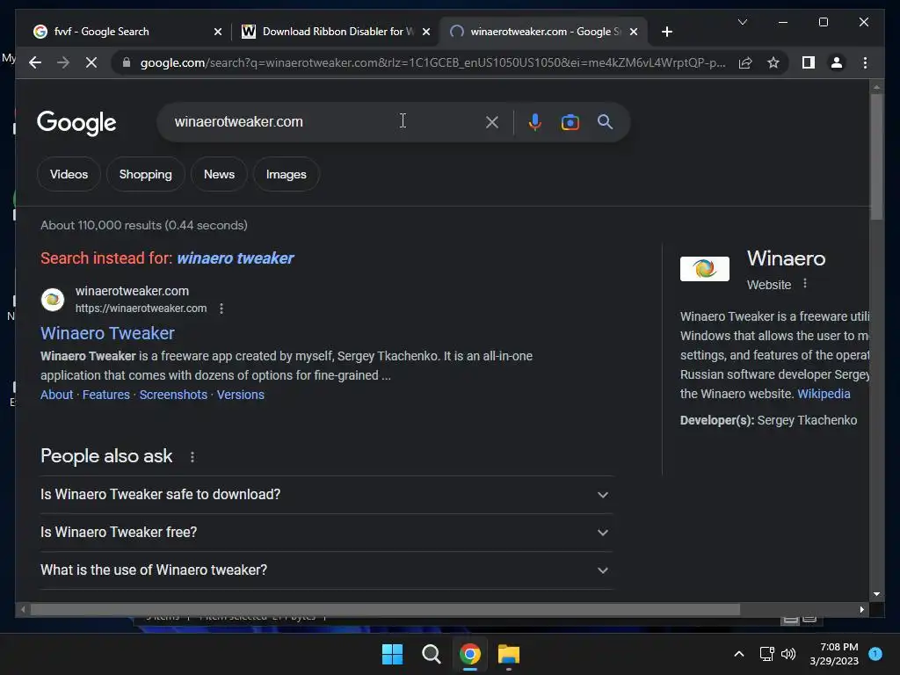
Task: Filter results by Videos
Action: [69, 174]
